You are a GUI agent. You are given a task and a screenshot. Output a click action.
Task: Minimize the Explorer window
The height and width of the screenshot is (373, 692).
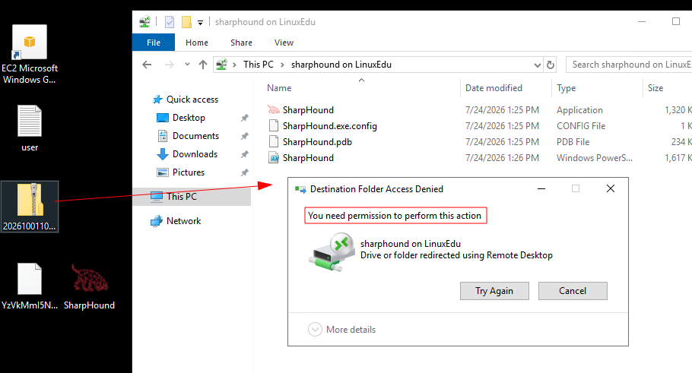click(642, 21)
